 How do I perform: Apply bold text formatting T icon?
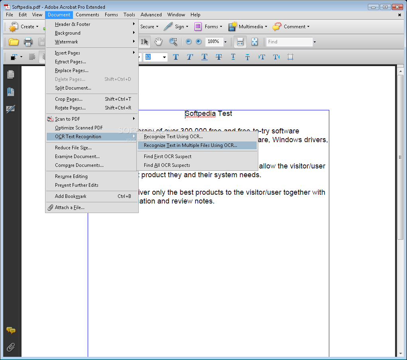[x=176, y=57]
